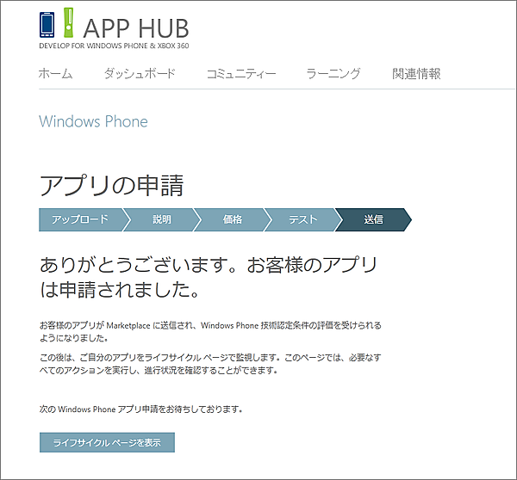Click the green Xbox 360 logo icon
The image size is (517, 480).
[69, 22]
